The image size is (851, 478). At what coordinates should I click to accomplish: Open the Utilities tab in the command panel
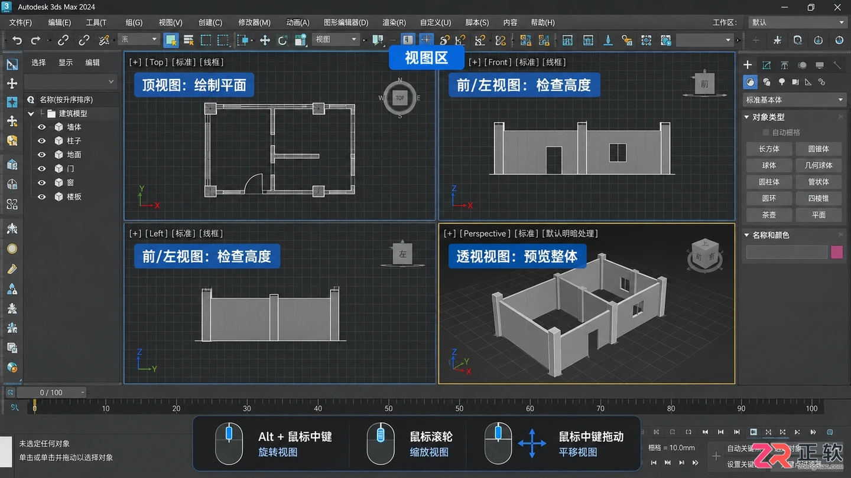coord(837,65)
